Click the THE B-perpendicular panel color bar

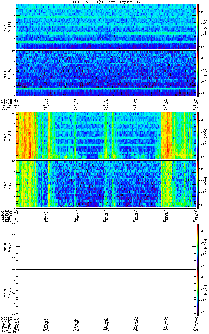(x=198, y=246)
